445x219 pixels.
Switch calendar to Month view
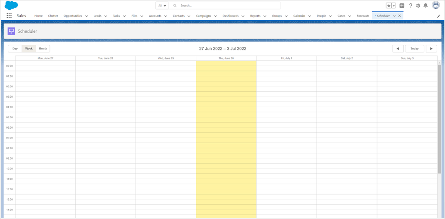click(43, 49)
